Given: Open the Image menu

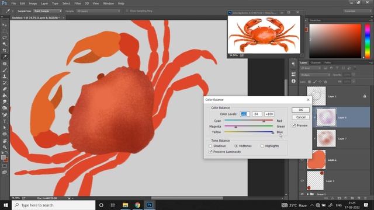Looking at the screenshot, I should pos(33,3).
